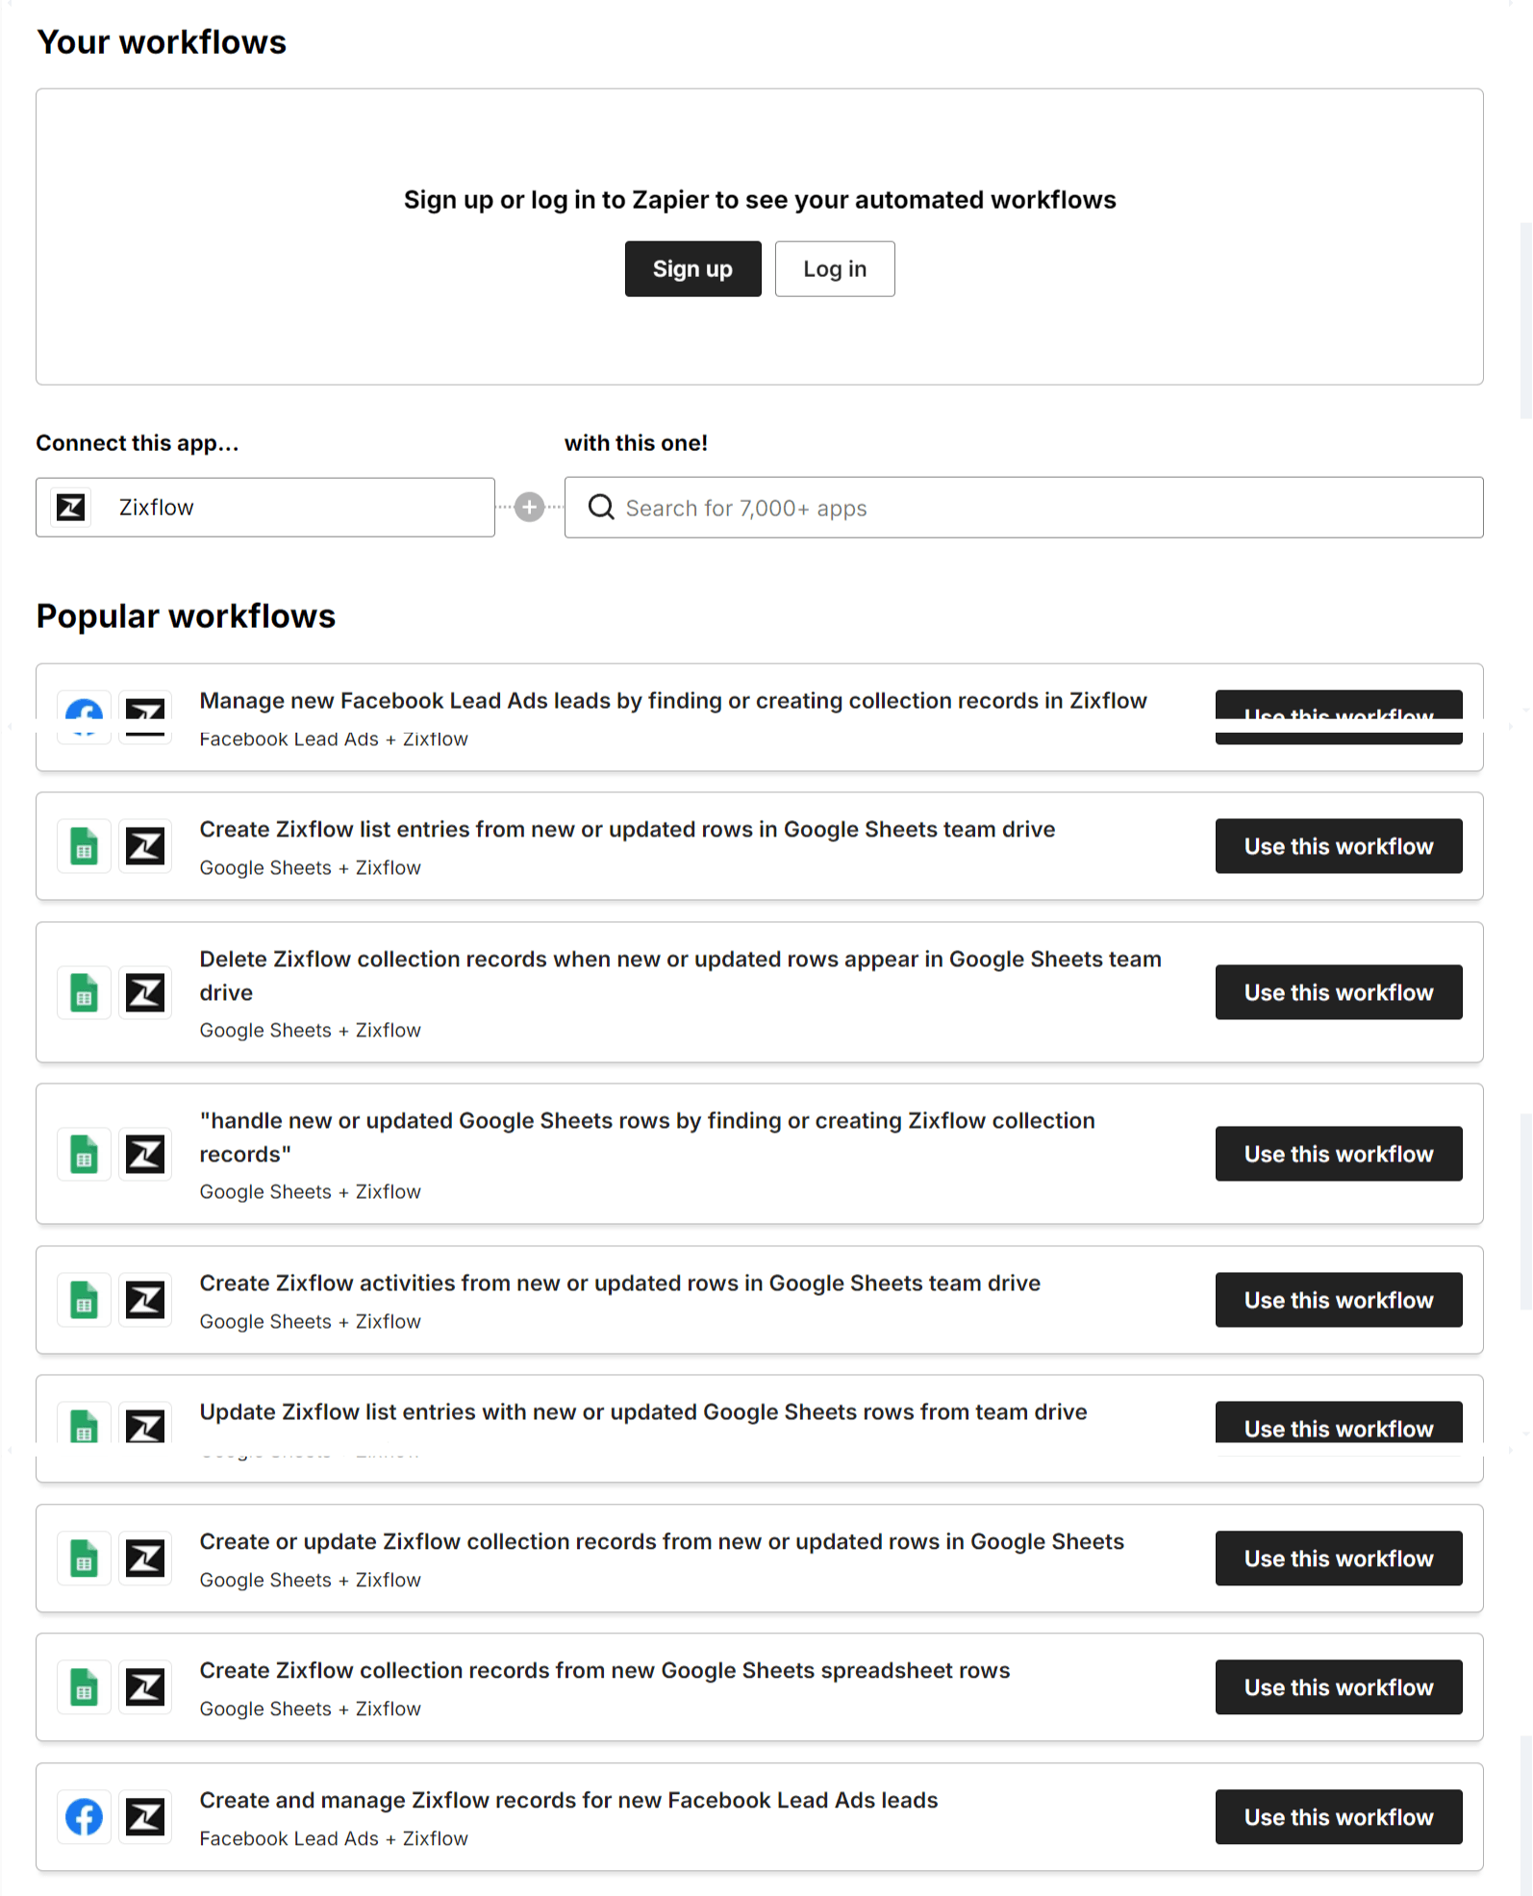Use the Create and manage Zixflow records workflow

[1338, 1817]
